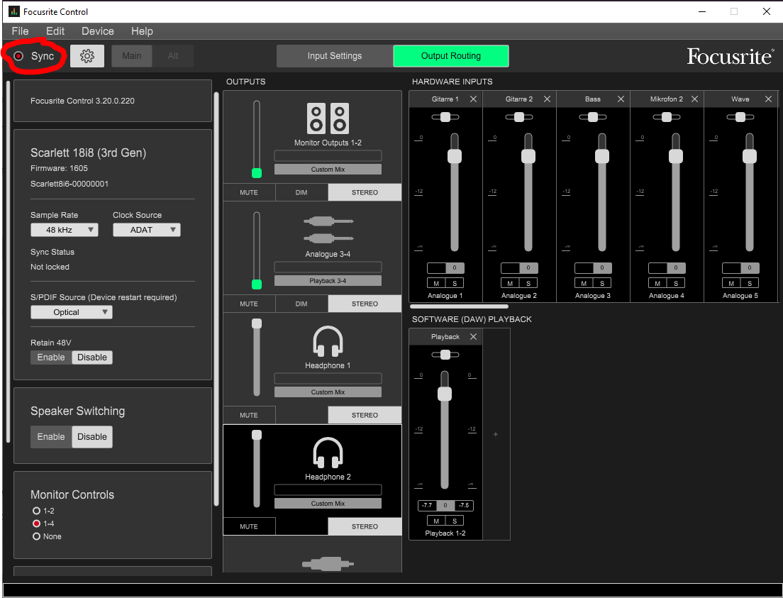Open Analogue 3-4 Playback 3-4 source selector
This screenshot has width=783, height=598.
(328, 281)
